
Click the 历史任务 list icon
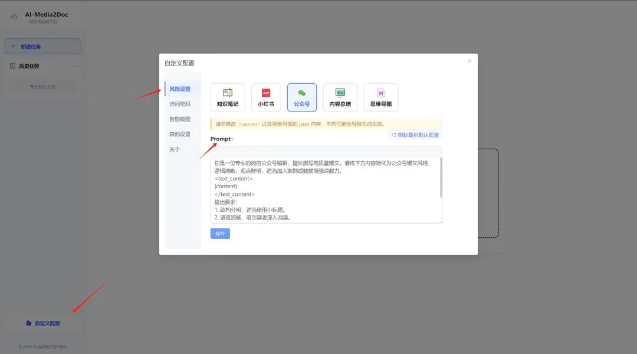pyautogui.click(x=12, y=66)
